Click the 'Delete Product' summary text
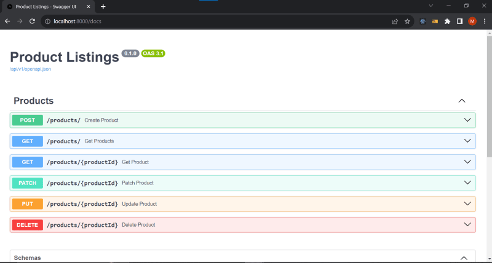This screenshot has width=492, height=263. [x=139, y=225]
